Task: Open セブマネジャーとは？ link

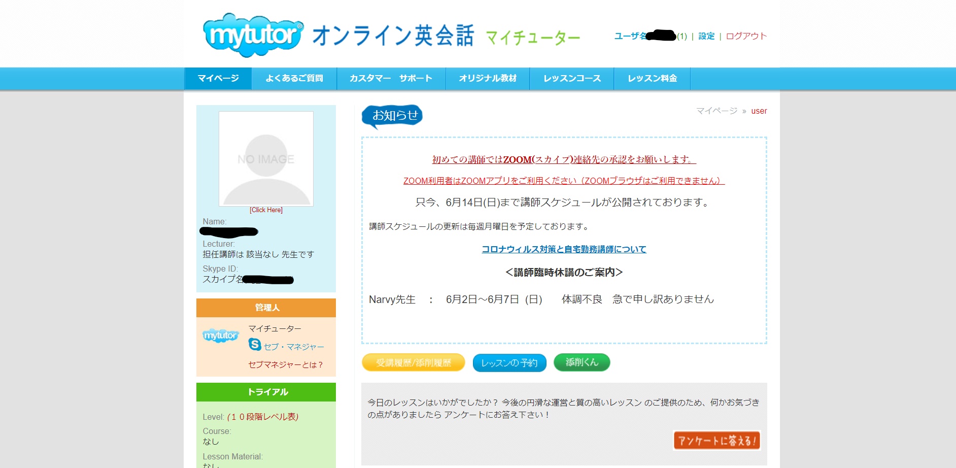Action: pyautogui.click(x=285, y=365)
